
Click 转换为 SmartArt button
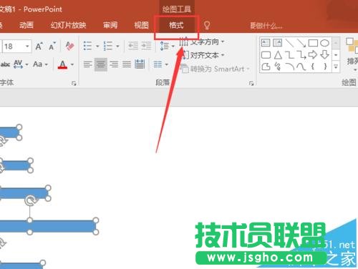pos(215,69)
